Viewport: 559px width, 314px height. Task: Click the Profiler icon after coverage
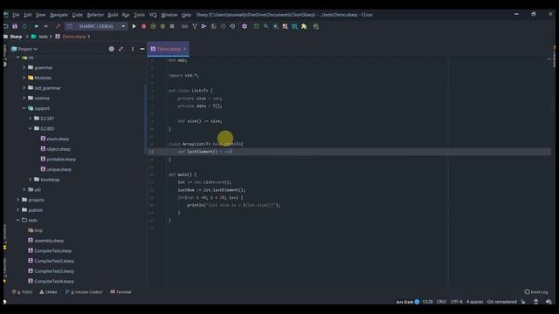(x=162, y=26)
